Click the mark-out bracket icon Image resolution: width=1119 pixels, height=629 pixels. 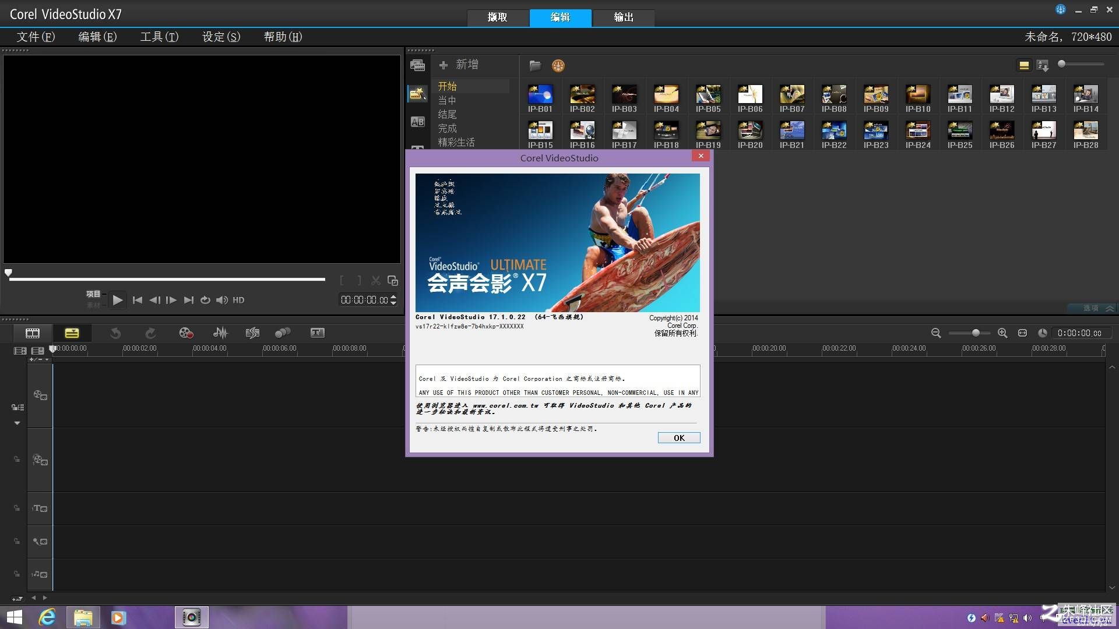[359, 281]
